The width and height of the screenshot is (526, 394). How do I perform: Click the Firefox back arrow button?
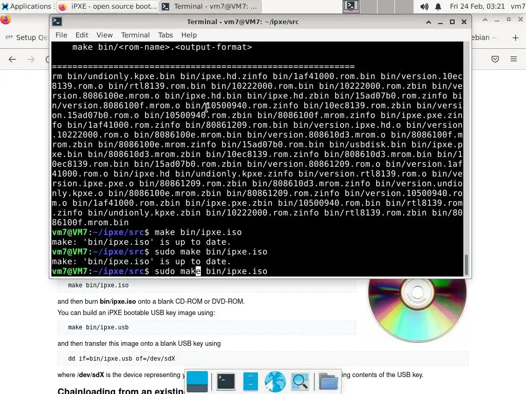pos(12,60)
